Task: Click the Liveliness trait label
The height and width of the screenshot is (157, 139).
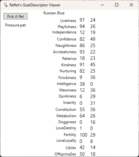Action: point(68,21)
